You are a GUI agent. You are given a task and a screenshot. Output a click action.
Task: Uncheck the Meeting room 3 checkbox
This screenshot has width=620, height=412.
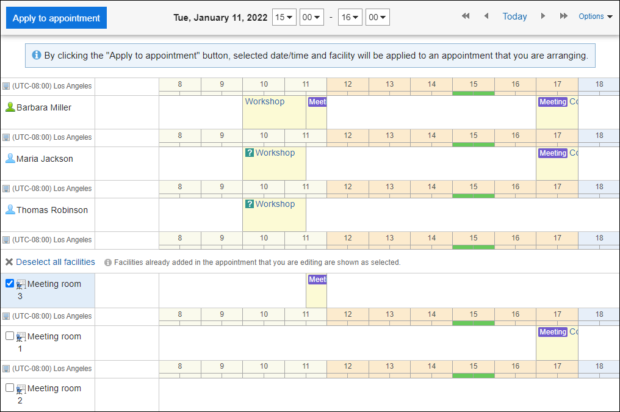[10, 283]
